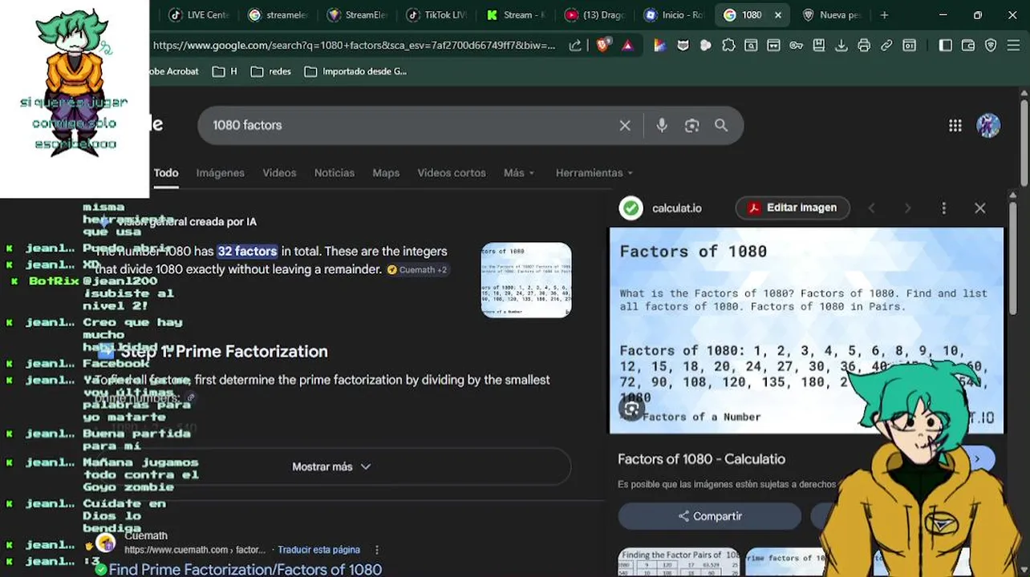Click the printer icon in toolbar
1030x577 pixels.
pyautogui.click(x=864, y=46)
